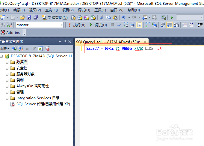Click the Execute (执行) button
Screen dimensions: 204x146
[77, 25]
